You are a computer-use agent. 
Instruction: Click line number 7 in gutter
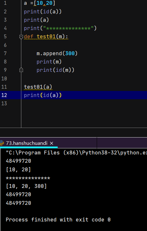pyautogui.click(x=5, y=53)
